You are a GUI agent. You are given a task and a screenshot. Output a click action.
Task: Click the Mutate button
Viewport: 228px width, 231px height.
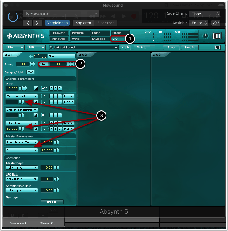tap(141, 47)
